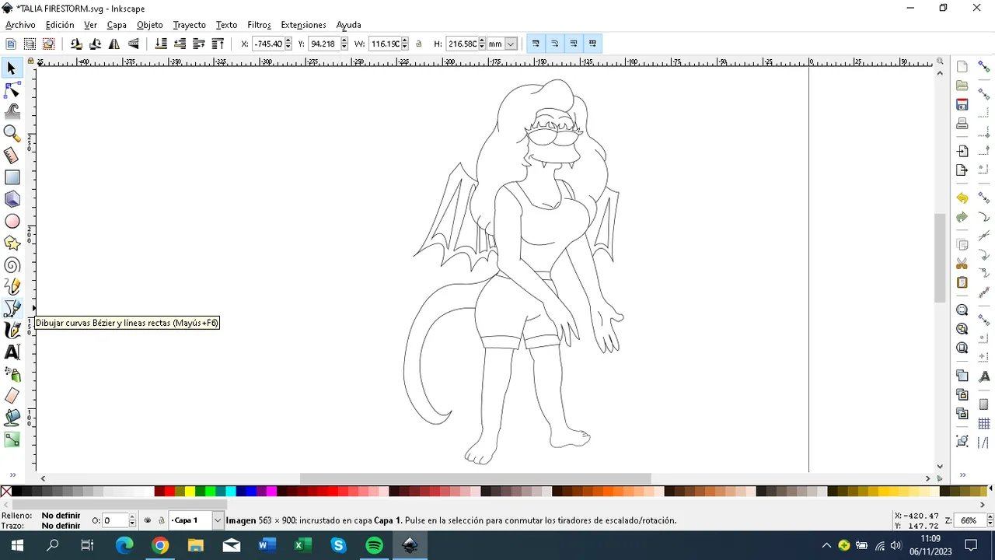Click the opacity O: spinner arrows
The height and width of the screenshot is (560, 995).
pos(132,520)
